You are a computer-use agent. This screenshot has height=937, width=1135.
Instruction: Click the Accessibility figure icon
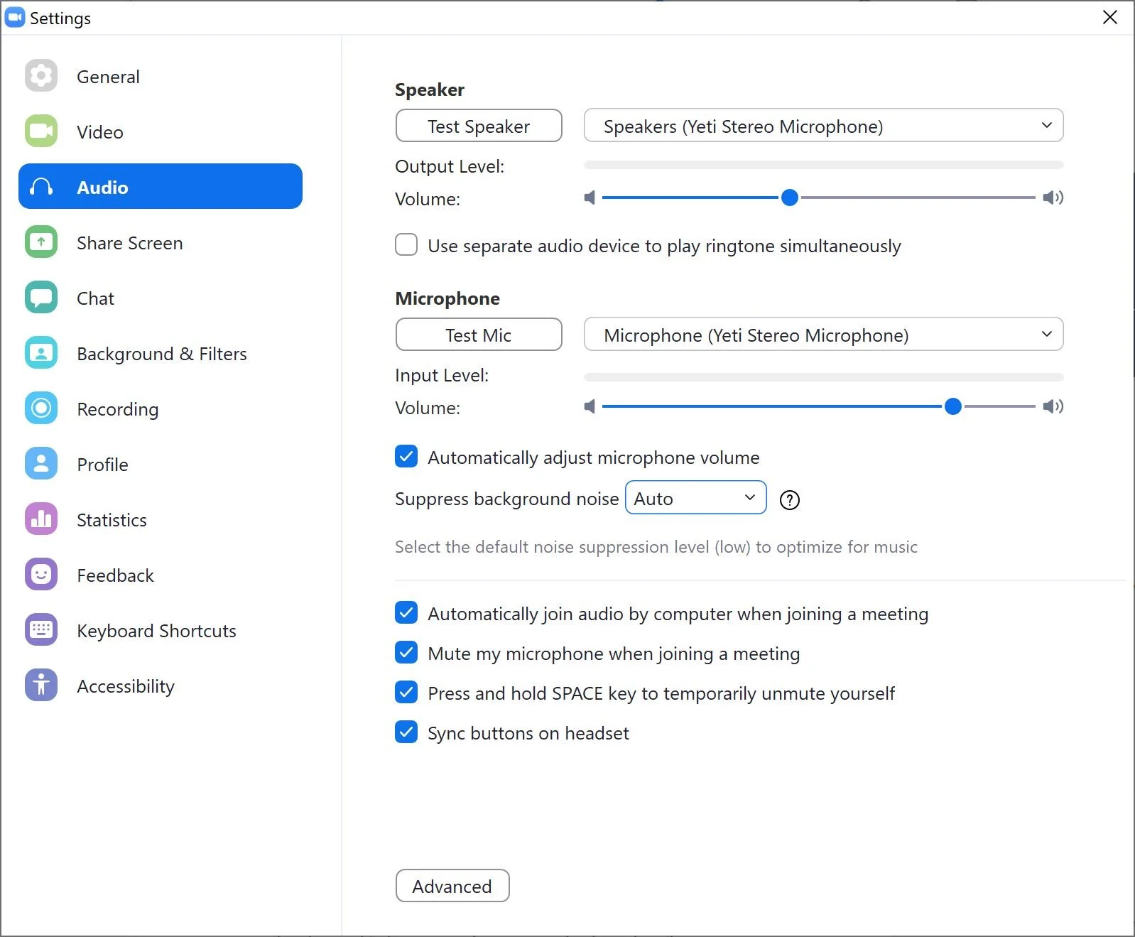pyautogui.click(x=41, y=685)
